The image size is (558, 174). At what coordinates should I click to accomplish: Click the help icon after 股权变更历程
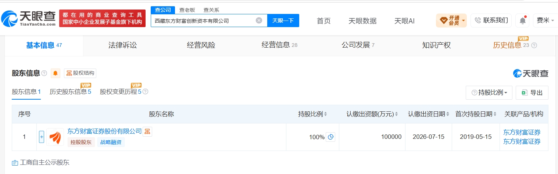146,92
